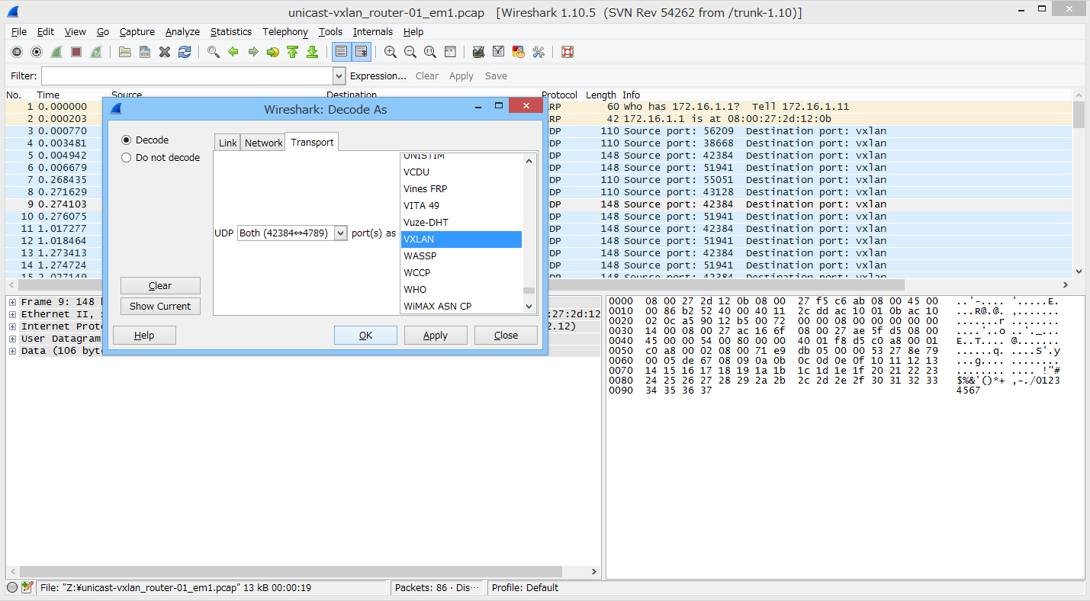Expand the User Datagram Protocol node
This screenshot has height=601, width=1090.
click(12, 339)
